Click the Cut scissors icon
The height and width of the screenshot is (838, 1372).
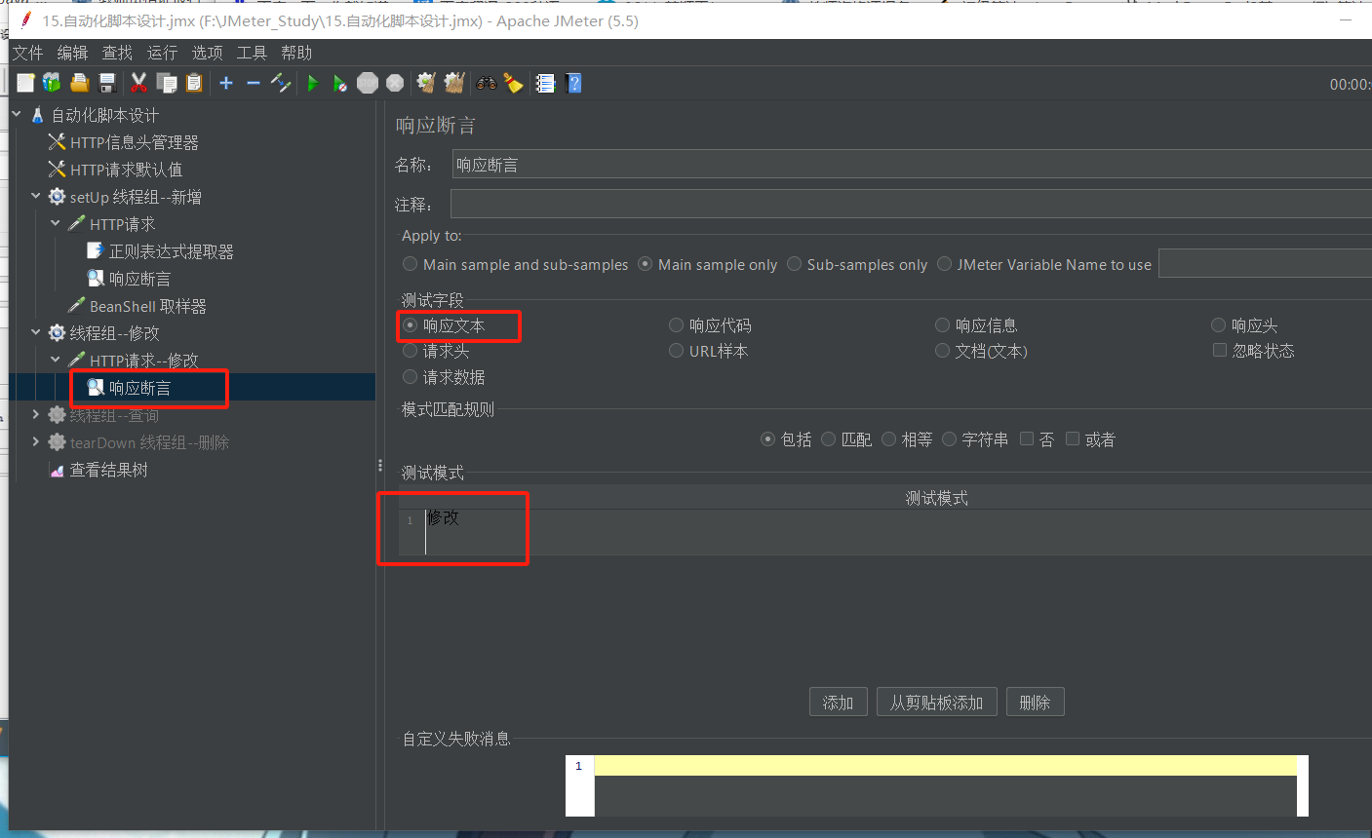tap(139, 83)
